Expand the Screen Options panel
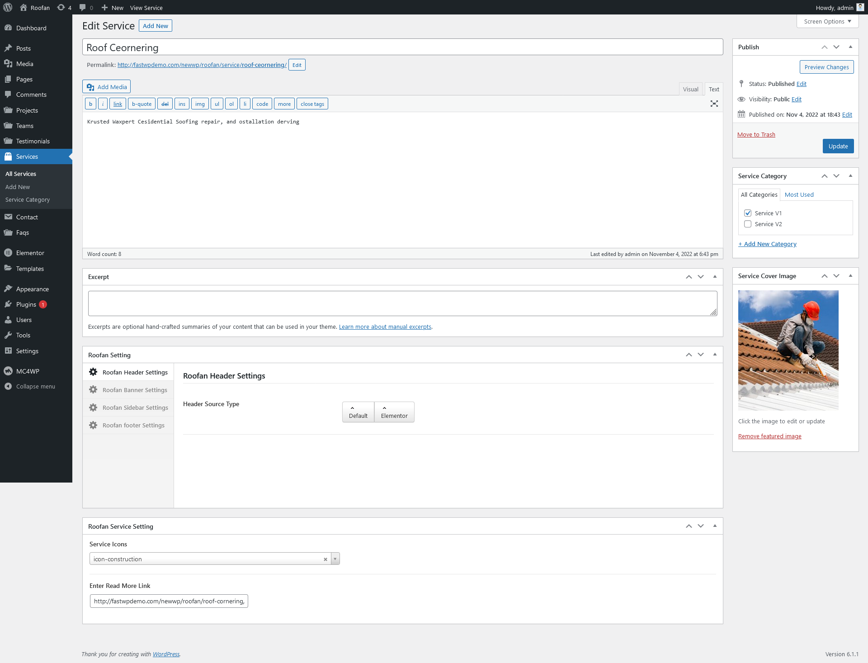 (x=827, y=21)
